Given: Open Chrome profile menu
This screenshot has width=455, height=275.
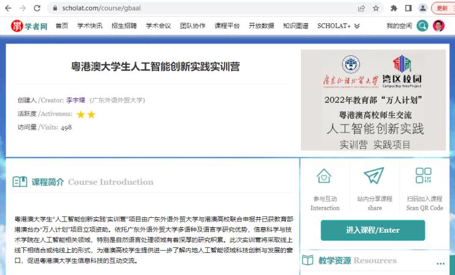Looking at the screenshot, I should tap(422, 8).
